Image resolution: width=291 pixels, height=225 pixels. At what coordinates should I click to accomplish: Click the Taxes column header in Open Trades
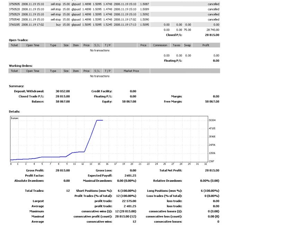[177, 45]
